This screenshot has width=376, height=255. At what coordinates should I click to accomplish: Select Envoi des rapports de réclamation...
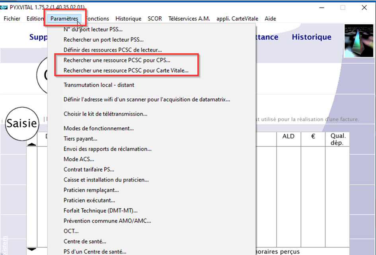point(152,149)
